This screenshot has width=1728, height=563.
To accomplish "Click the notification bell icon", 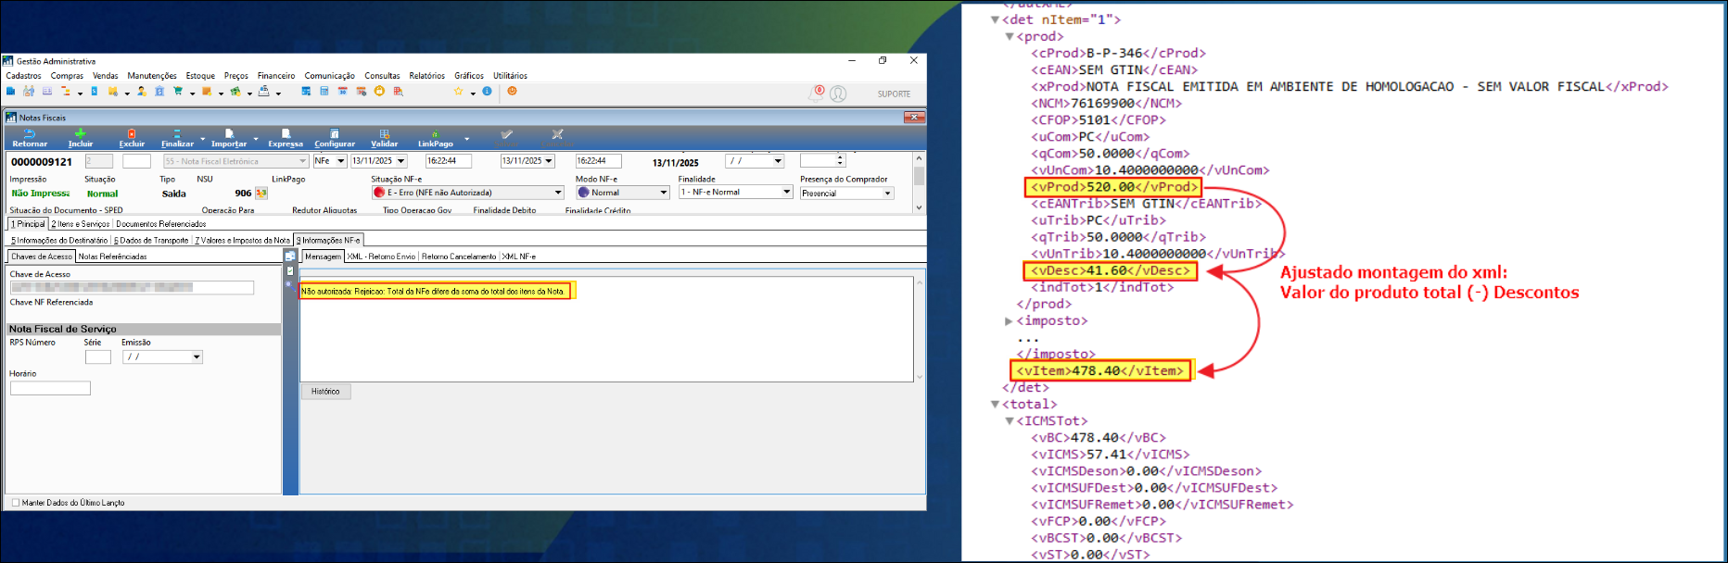I will point(817,93).
